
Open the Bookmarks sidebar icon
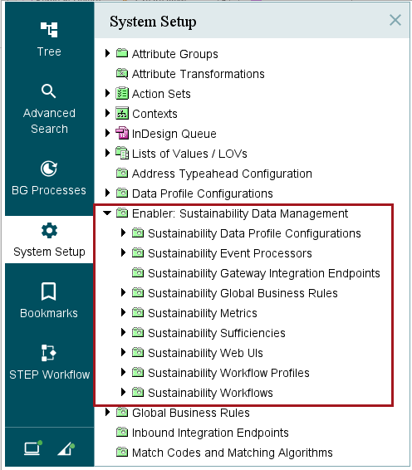tap(48, 291)
